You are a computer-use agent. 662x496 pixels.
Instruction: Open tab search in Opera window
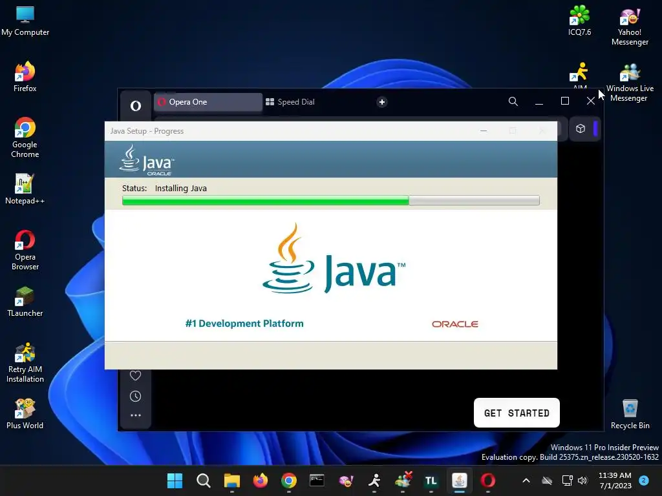pyautogui.click(x=513, y=101)
